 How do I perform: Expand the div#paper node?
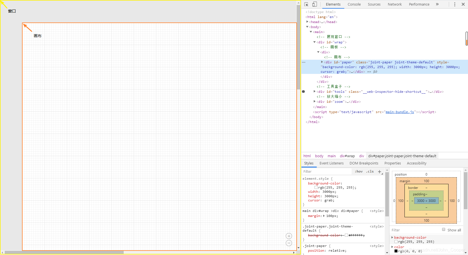(x=322, y=62)
